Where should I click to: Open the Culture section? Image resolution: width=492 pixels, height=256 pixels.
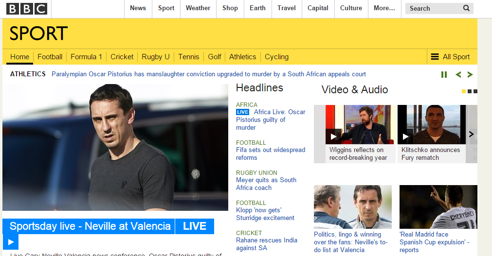click(351, 8)
